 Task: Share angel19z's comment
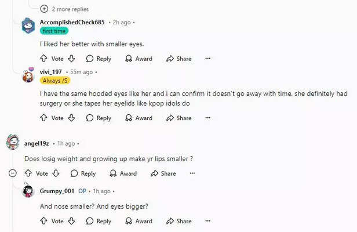pyautogui.click(x=163, y=173)
